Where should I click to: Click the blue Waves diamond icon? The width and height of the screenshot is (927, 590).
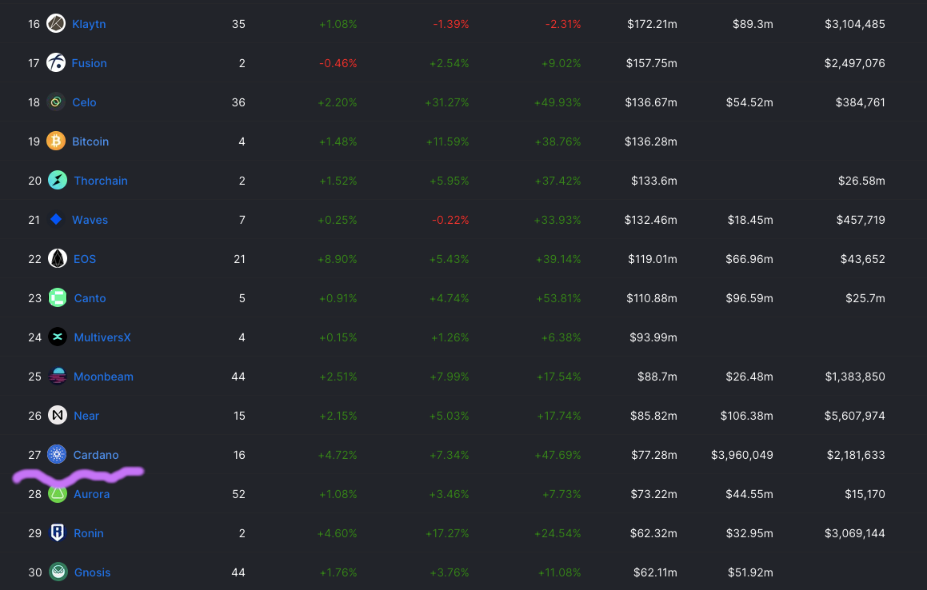click(56, 219)
